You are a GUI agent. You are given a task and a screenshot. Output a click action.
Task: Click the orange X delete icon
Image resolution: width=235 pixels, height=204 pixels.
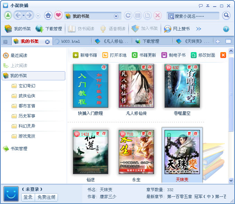(223, 55)
